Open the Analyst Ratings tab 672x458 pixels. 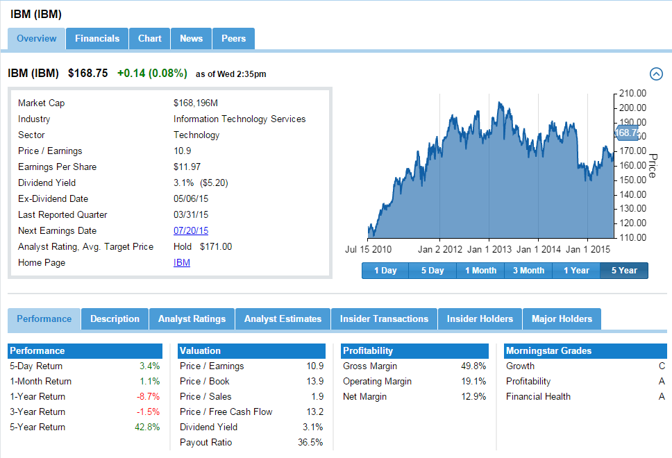[x=192, y=319]
